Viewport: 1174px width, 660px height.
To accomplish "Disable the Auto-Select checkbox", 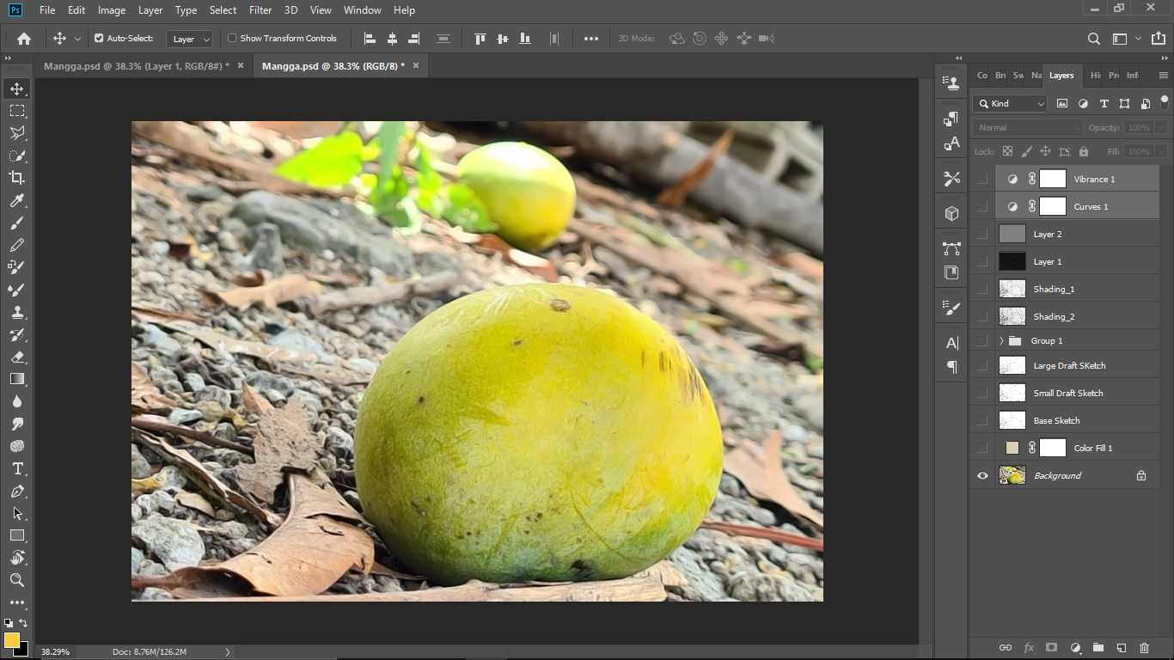I will coord(99,39).
